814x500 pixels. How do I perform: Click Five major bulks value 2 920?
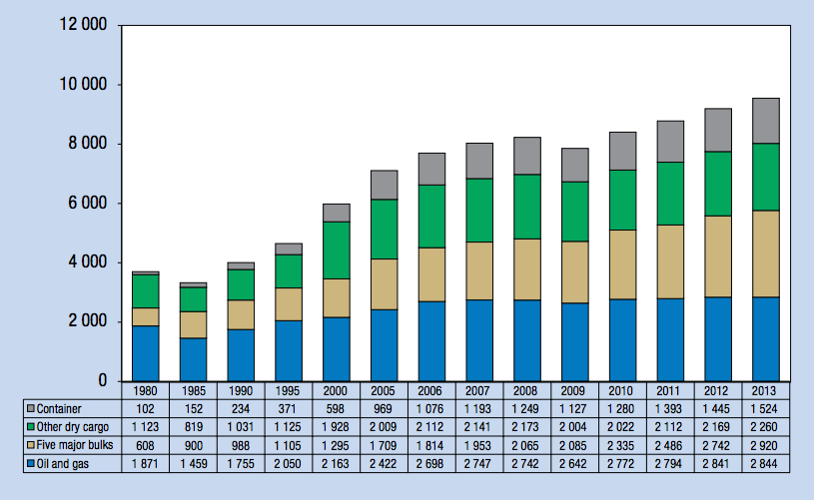tap(764, 445)
